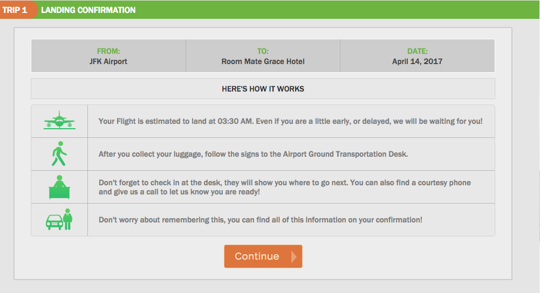This screenshot has width=540, height=293.
Task: Click the check-in desk icon
Action: [x=59, y=187]
